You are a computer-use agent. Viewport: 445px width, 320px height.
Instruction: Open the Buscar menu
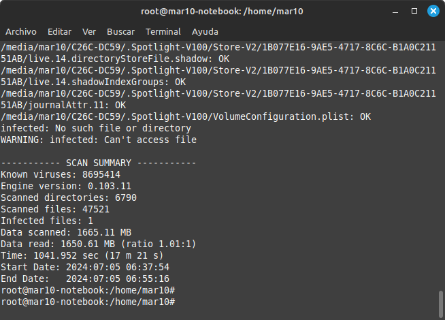[121, 32]
